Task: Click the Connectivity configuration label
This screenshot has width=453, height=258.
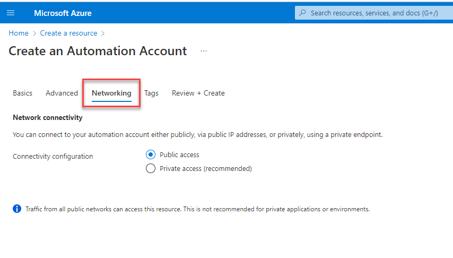Action: point(53,157)
